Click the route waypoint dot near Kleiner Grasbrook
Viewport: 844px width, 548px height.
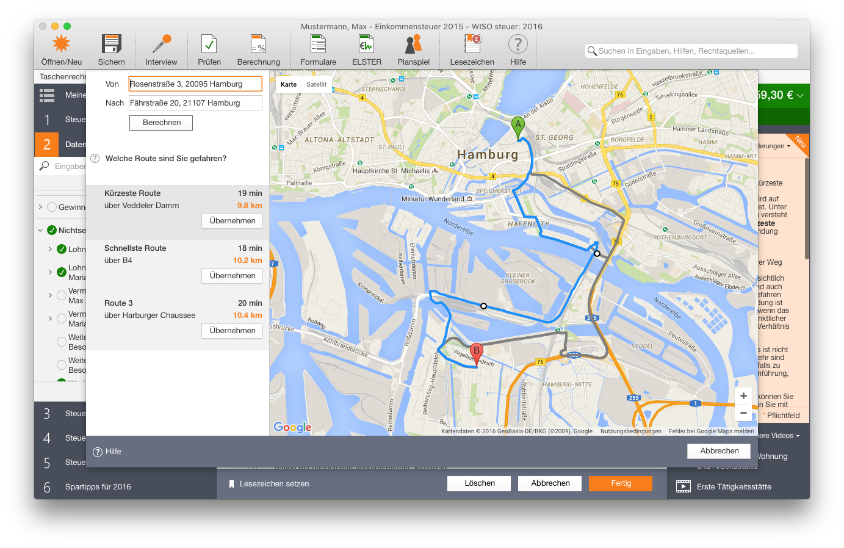(483, 306)
